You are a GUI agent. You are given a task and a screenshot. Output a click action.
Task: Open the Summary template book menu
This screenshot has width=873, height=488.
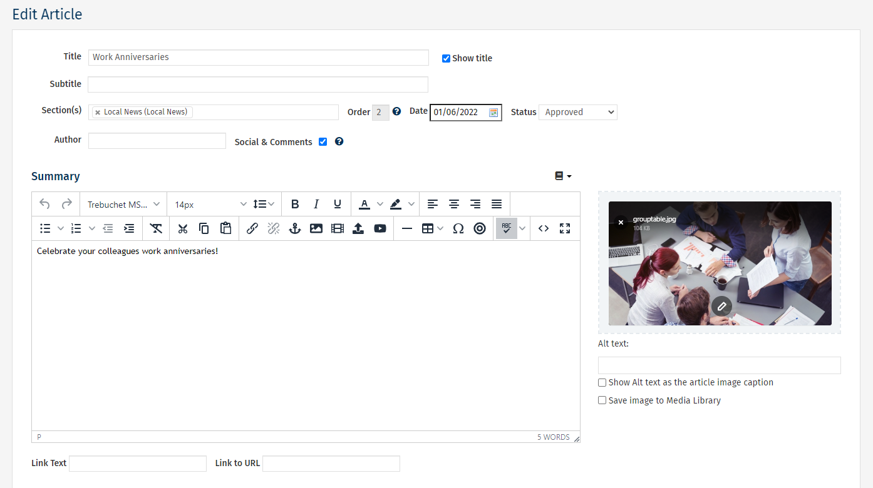click(563, 176)
